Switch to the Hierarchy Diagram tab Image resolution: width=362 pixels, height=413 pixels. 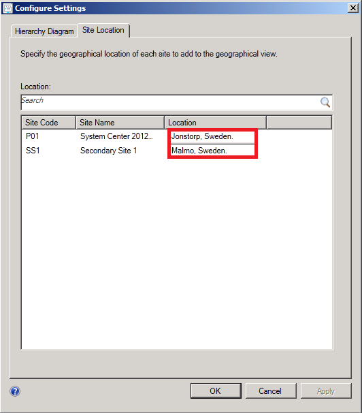tap(44, 31)
